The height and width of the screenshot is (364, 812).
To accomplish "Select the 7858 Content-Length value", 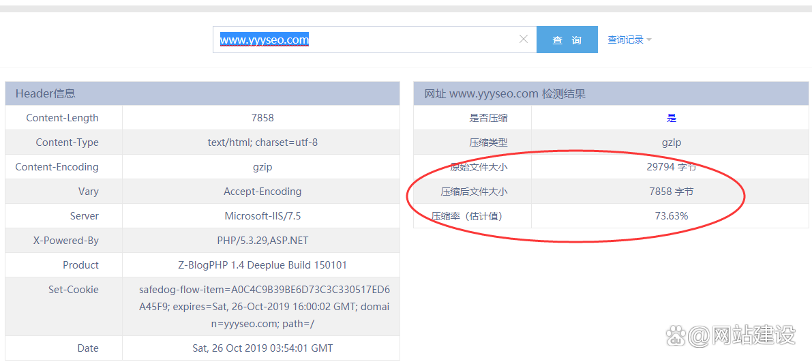I will (262, 118).
